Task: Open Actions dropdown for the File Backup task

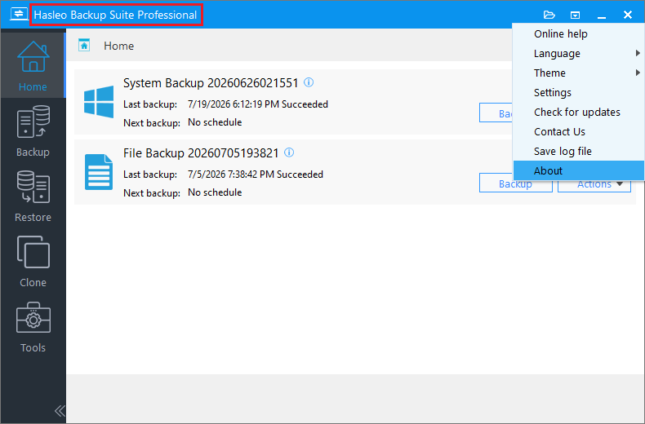Action: pyautogui.click(x=594, y=186)
